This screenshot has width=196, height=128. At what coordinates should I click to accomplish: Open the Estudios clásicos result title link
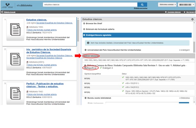click(37, 20)
